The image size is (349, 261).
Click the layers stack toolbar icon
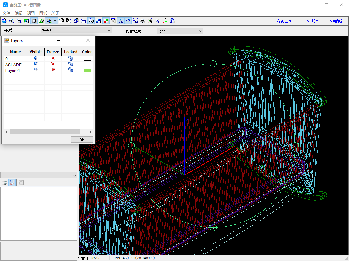(84, 21)
